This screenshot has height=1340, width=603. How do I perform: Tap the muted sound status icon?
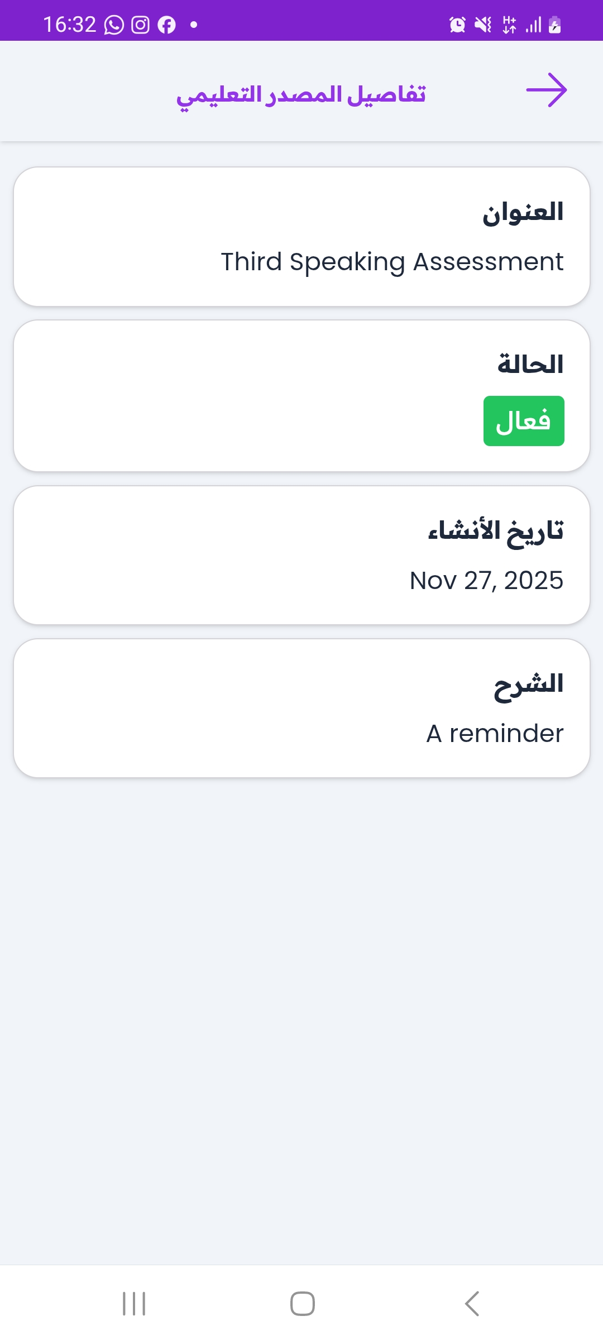[x=483, y=25]
